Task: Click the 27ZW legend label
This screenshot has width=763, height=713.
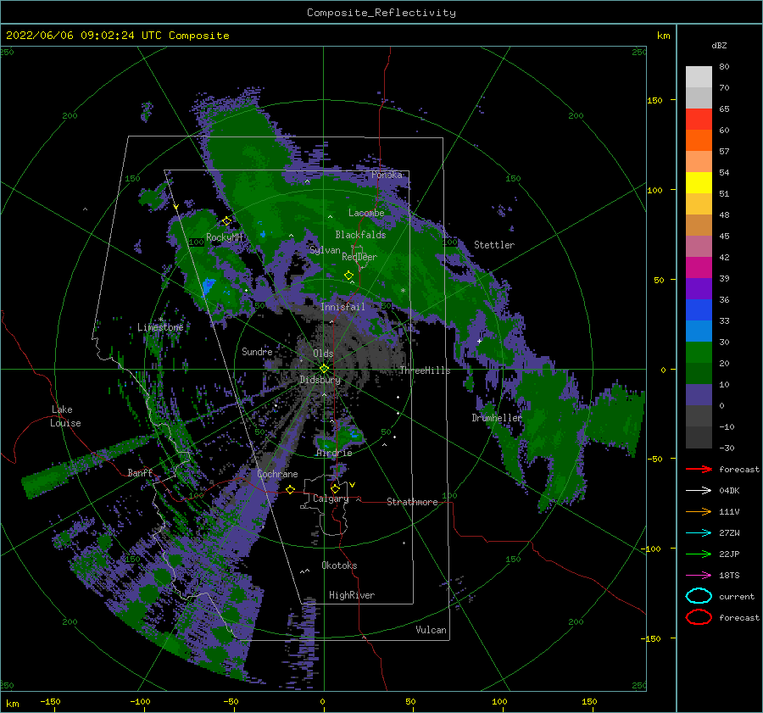Action: tap(729, 533)
